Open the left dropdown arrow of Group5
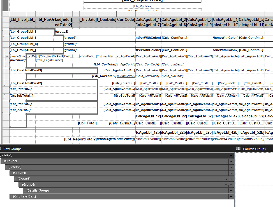Screen dimensions: 273x207 [x=226, y=179]
